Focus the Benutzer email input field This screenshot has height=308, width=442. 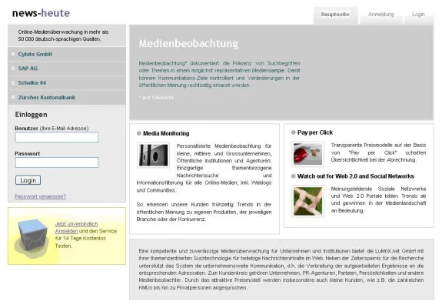57,137
